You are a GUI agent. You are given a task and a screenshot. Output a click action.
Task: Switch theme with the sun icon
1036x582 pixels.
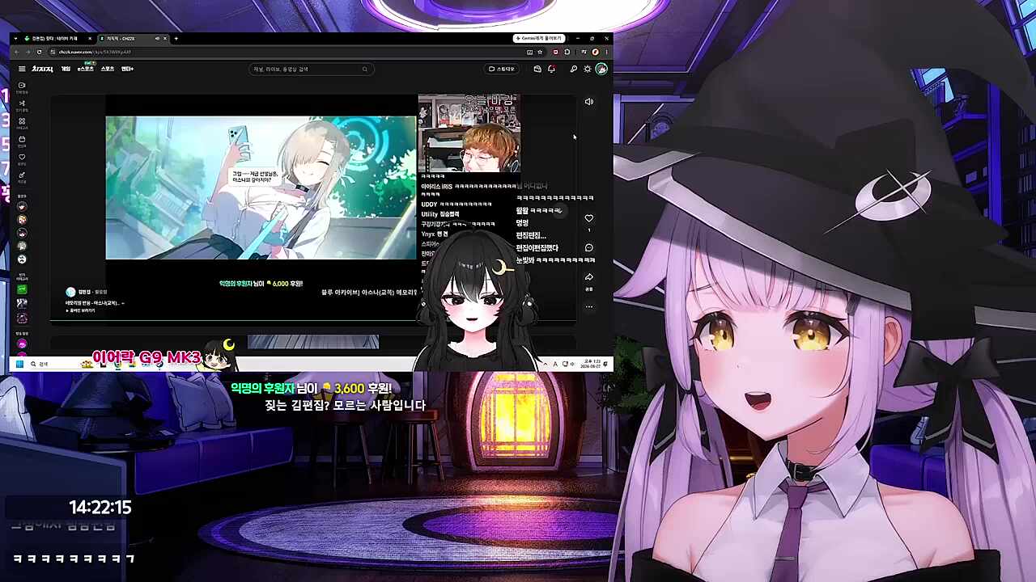coord(588,69)
